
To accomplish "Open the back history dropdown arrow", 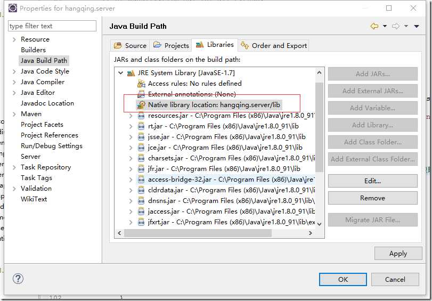I will tap(385, 26).
